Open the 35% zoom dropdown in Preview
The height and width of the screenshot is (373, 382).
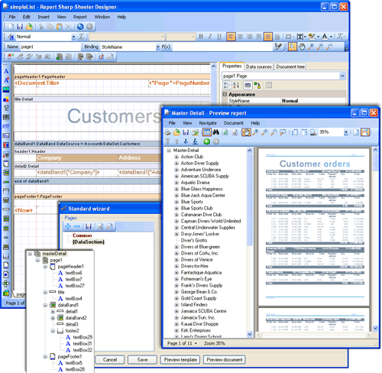345,132
